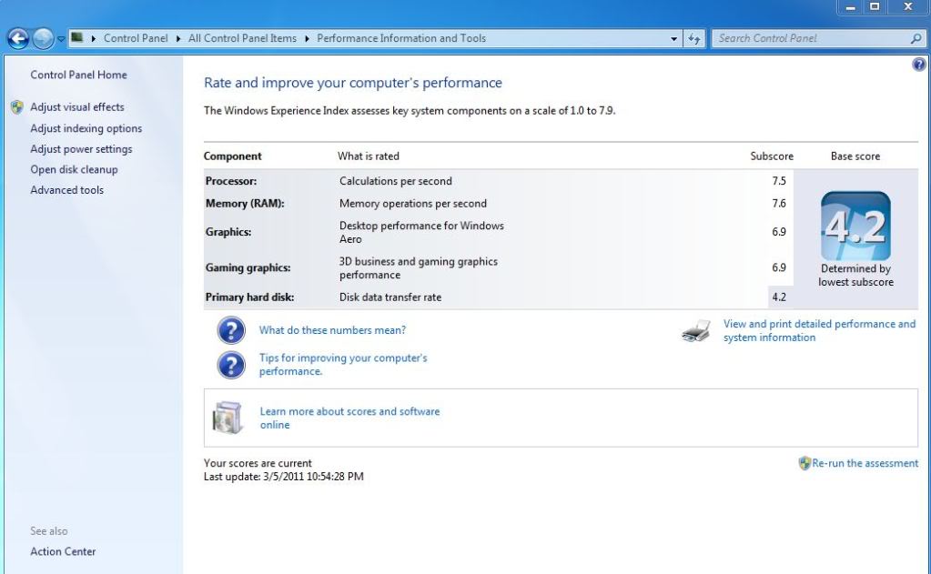
Task: Click the software box icon beside Learn more
Action: click(228, 418)
